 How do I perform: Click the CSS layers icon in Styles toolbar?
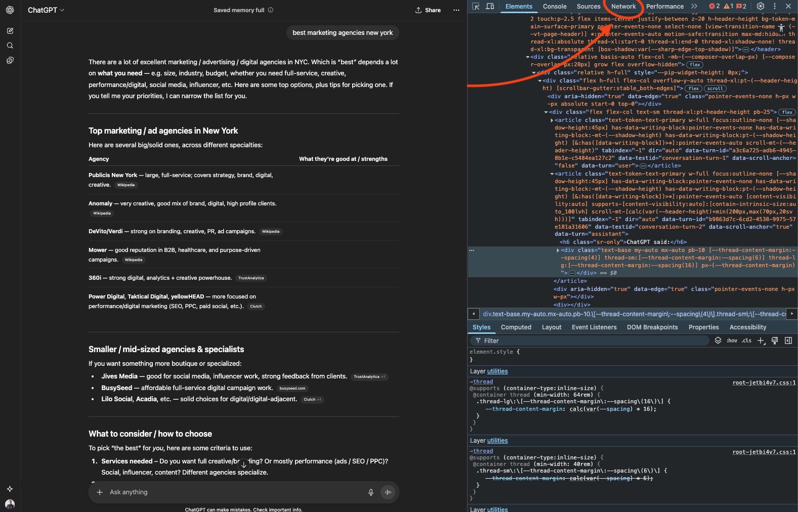pos(718,340)
